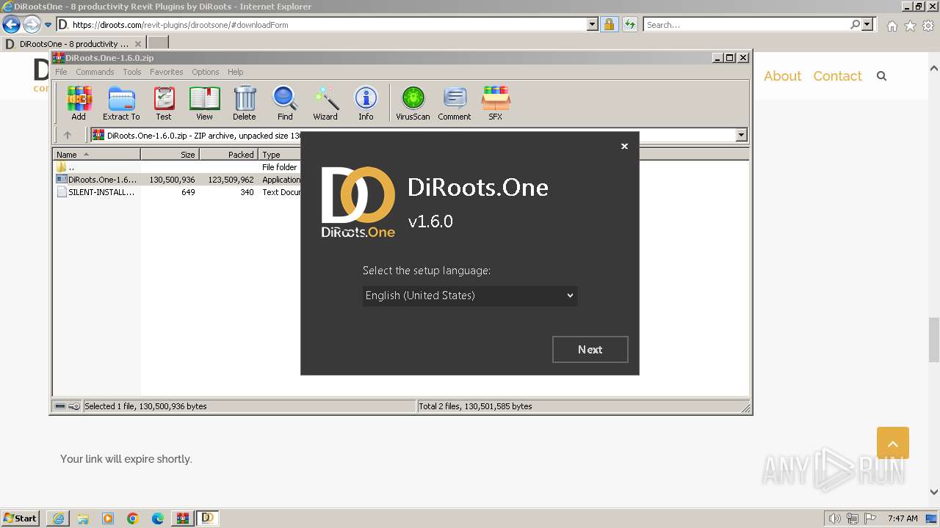The width and height of the screenshot is (940, 528).
Task: Click the volume icon in system tray
Action: [x=835, y=518]
